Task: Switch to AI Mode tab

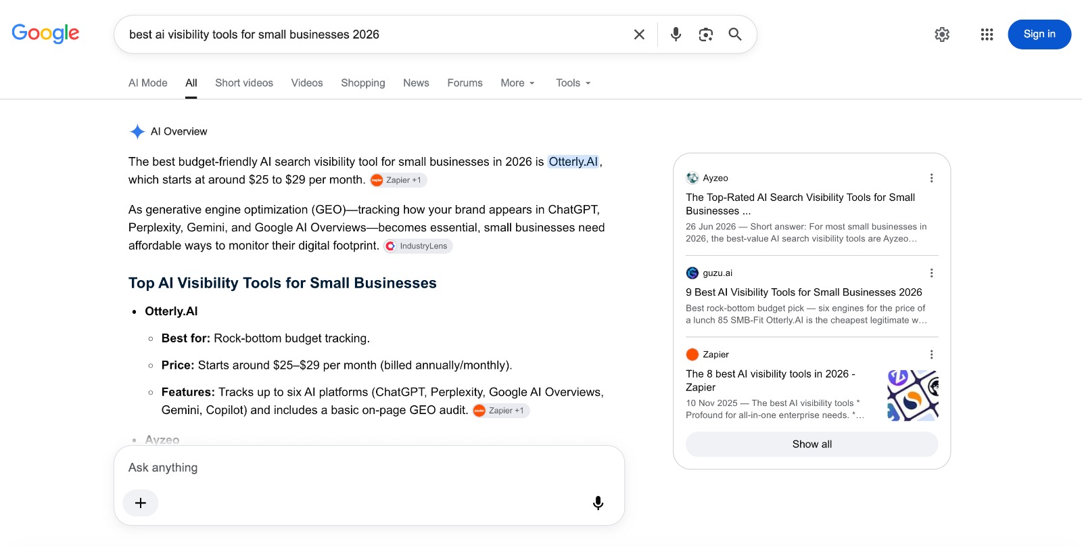Action: (148, 83)
